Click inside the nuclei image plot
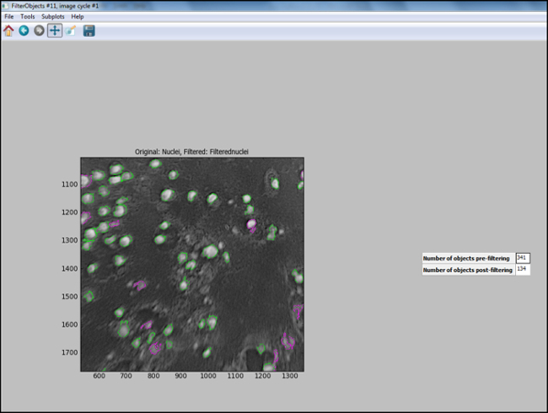 [x=192, y=264]
